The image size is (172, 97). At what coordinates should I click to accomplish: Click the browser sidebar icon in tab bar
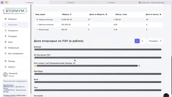[2, 2]
